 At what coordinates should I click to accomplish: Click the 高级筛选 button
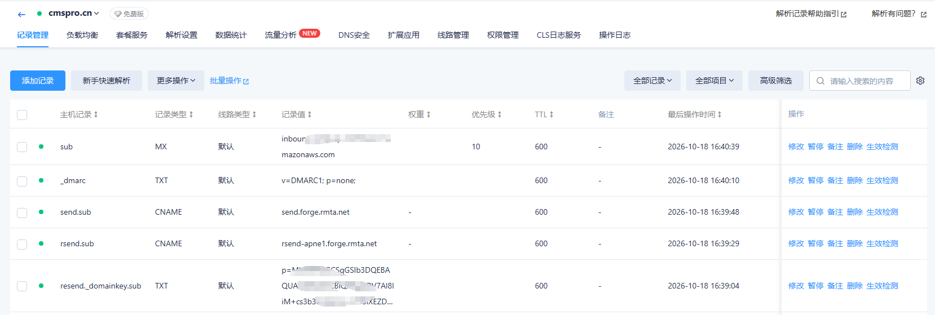click(776, 81)
